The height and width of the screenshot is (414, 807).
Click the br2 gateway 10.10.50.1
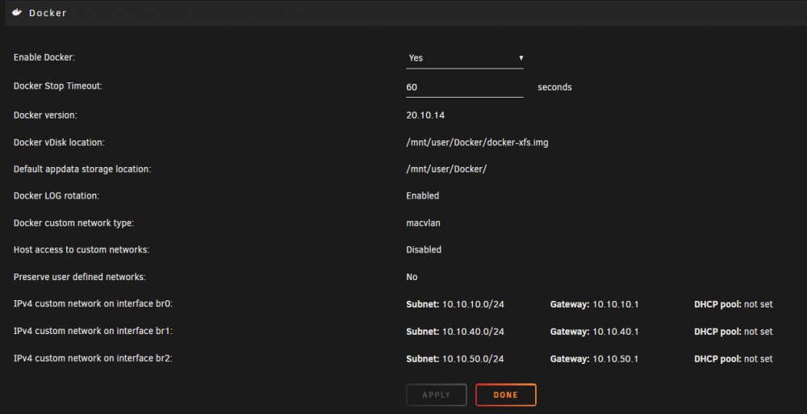tap(616, 359)
